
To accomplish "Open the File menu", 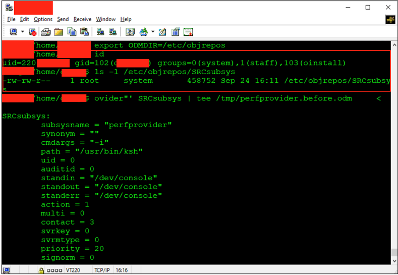I will coord(11,19).
